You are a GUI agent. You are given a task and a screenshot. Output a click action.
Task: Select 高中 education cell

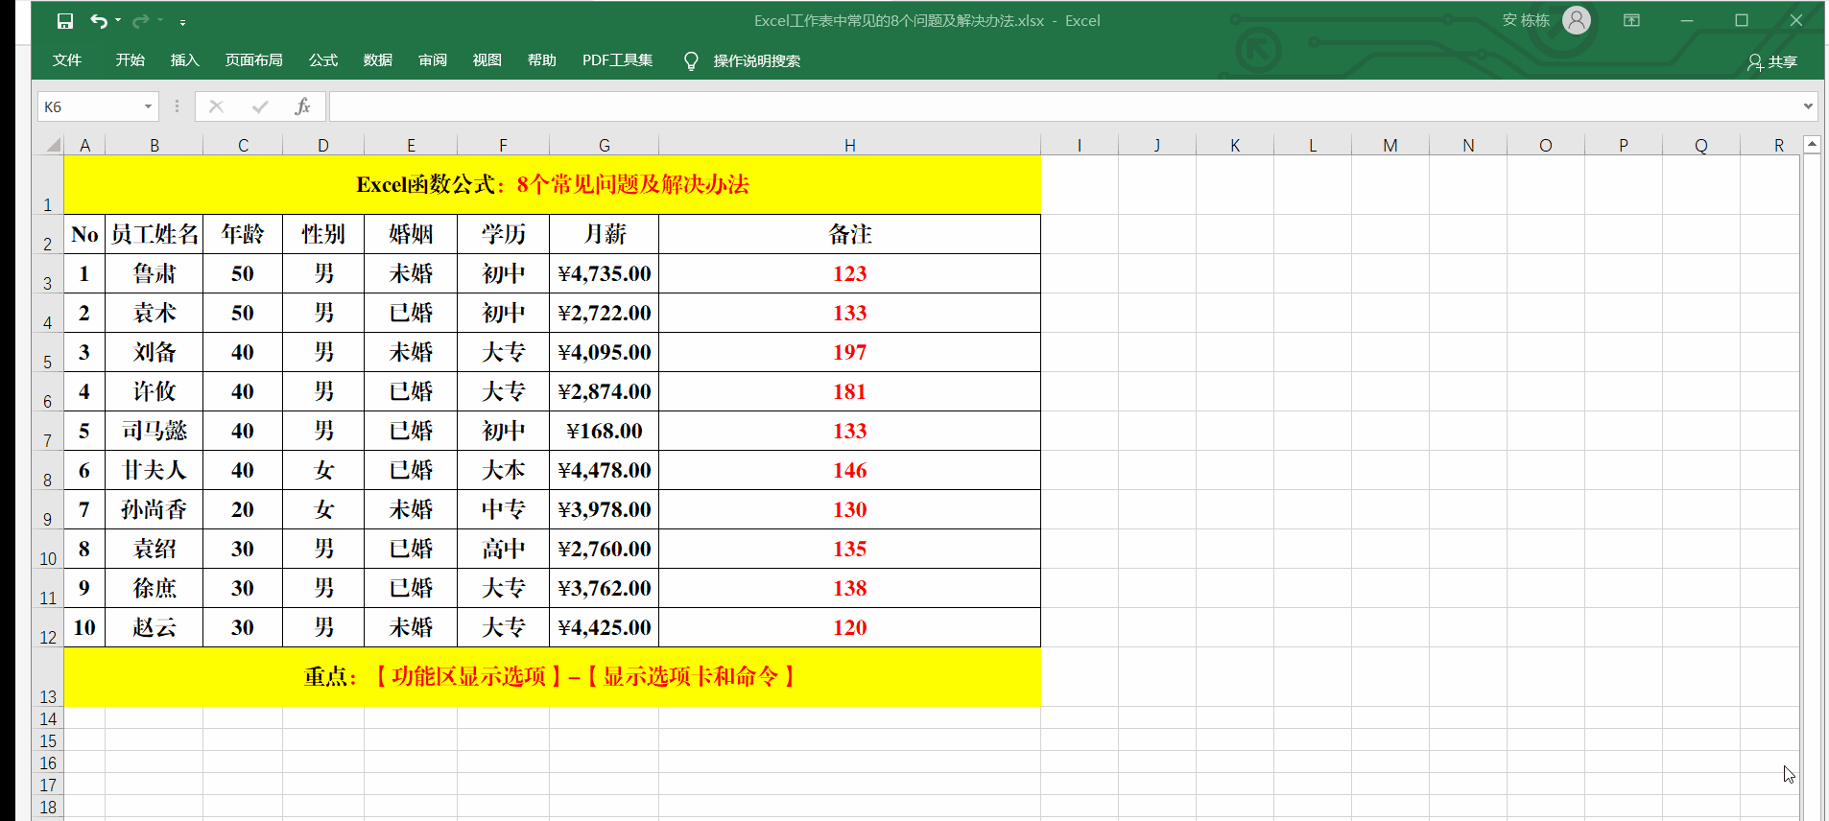504,549
